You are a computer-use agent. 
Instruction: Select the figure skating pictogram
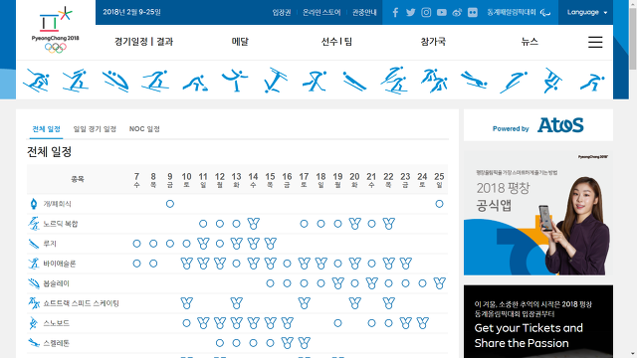[x=235, y=81]
